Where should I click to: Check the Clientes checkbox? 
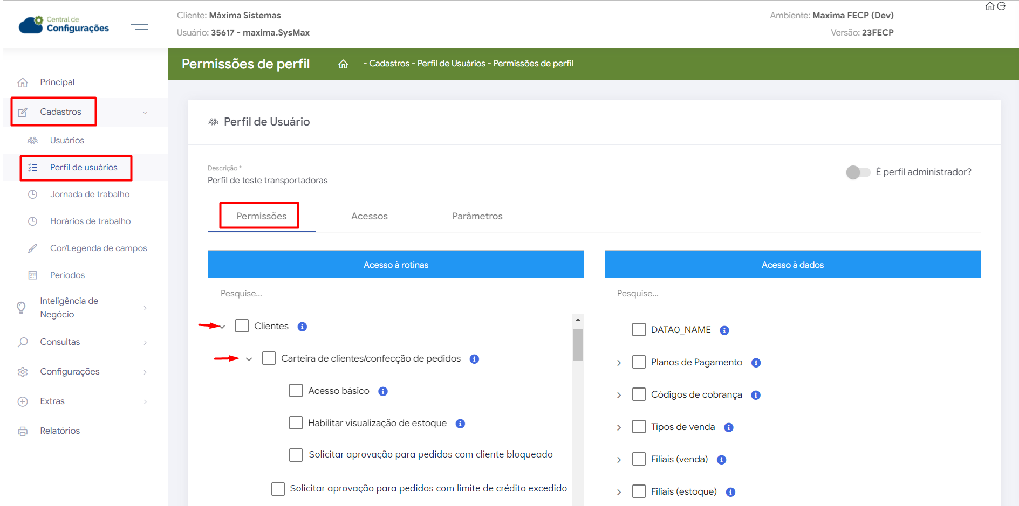pos(242,326)
